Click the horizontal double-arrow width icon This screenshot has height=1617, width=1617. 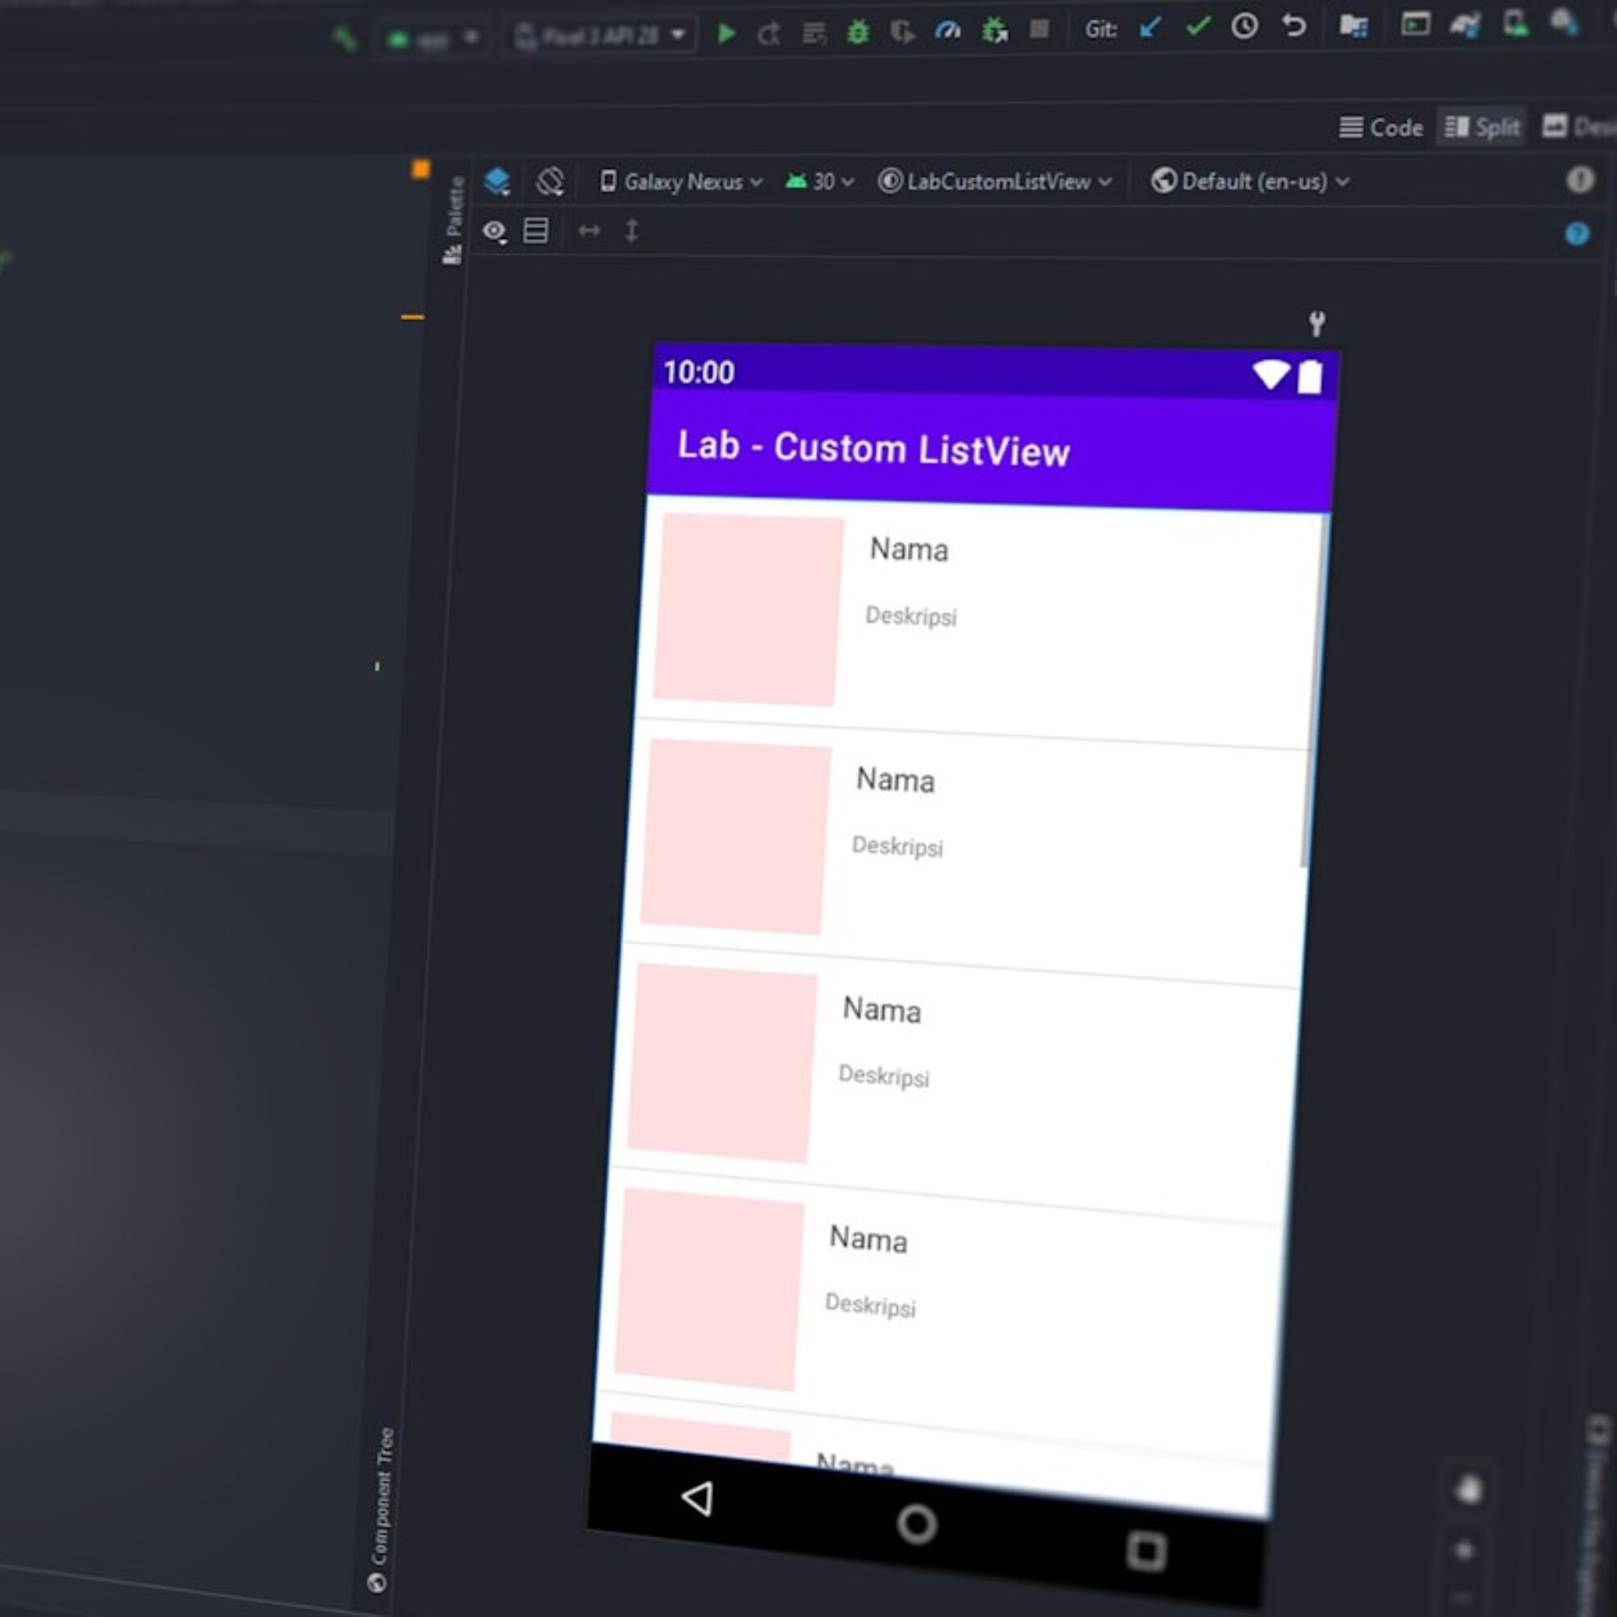click(589, 230)
